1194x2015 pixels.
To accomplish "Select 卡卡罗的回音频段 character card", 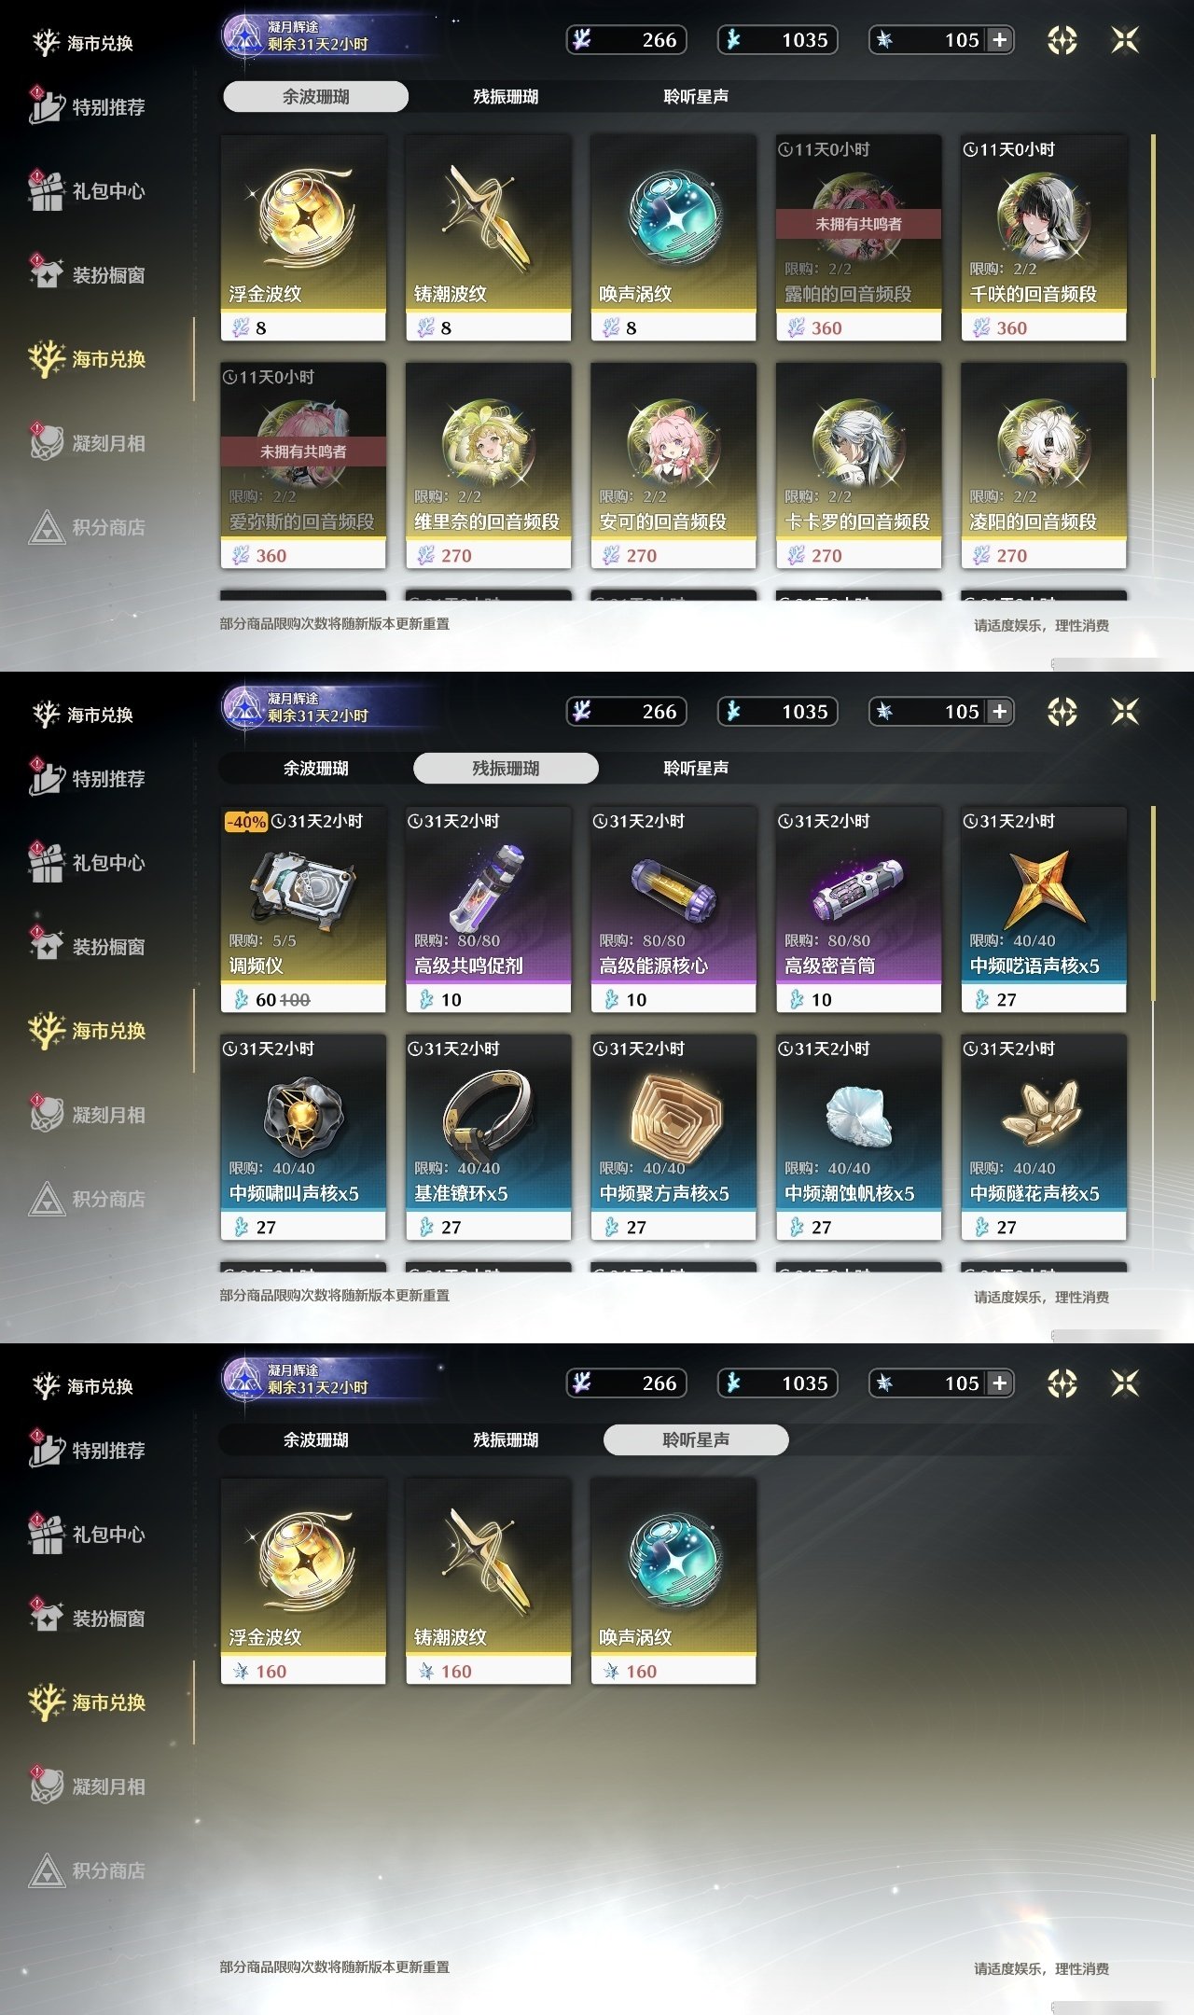I will (858, 466).
